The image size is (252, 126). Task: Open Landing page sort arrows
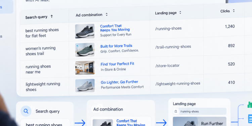point(180,12)
